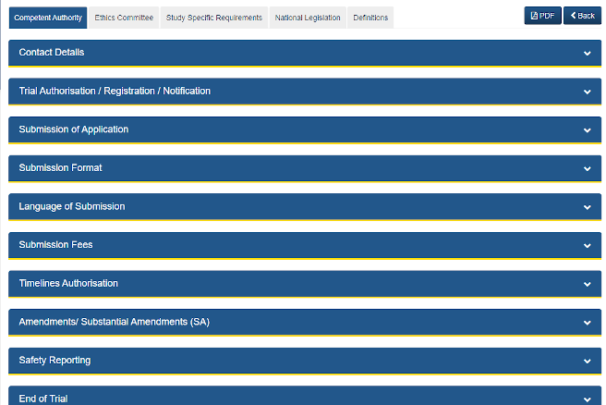Click 'Language of Submission' heading text

tap(72, 206)
